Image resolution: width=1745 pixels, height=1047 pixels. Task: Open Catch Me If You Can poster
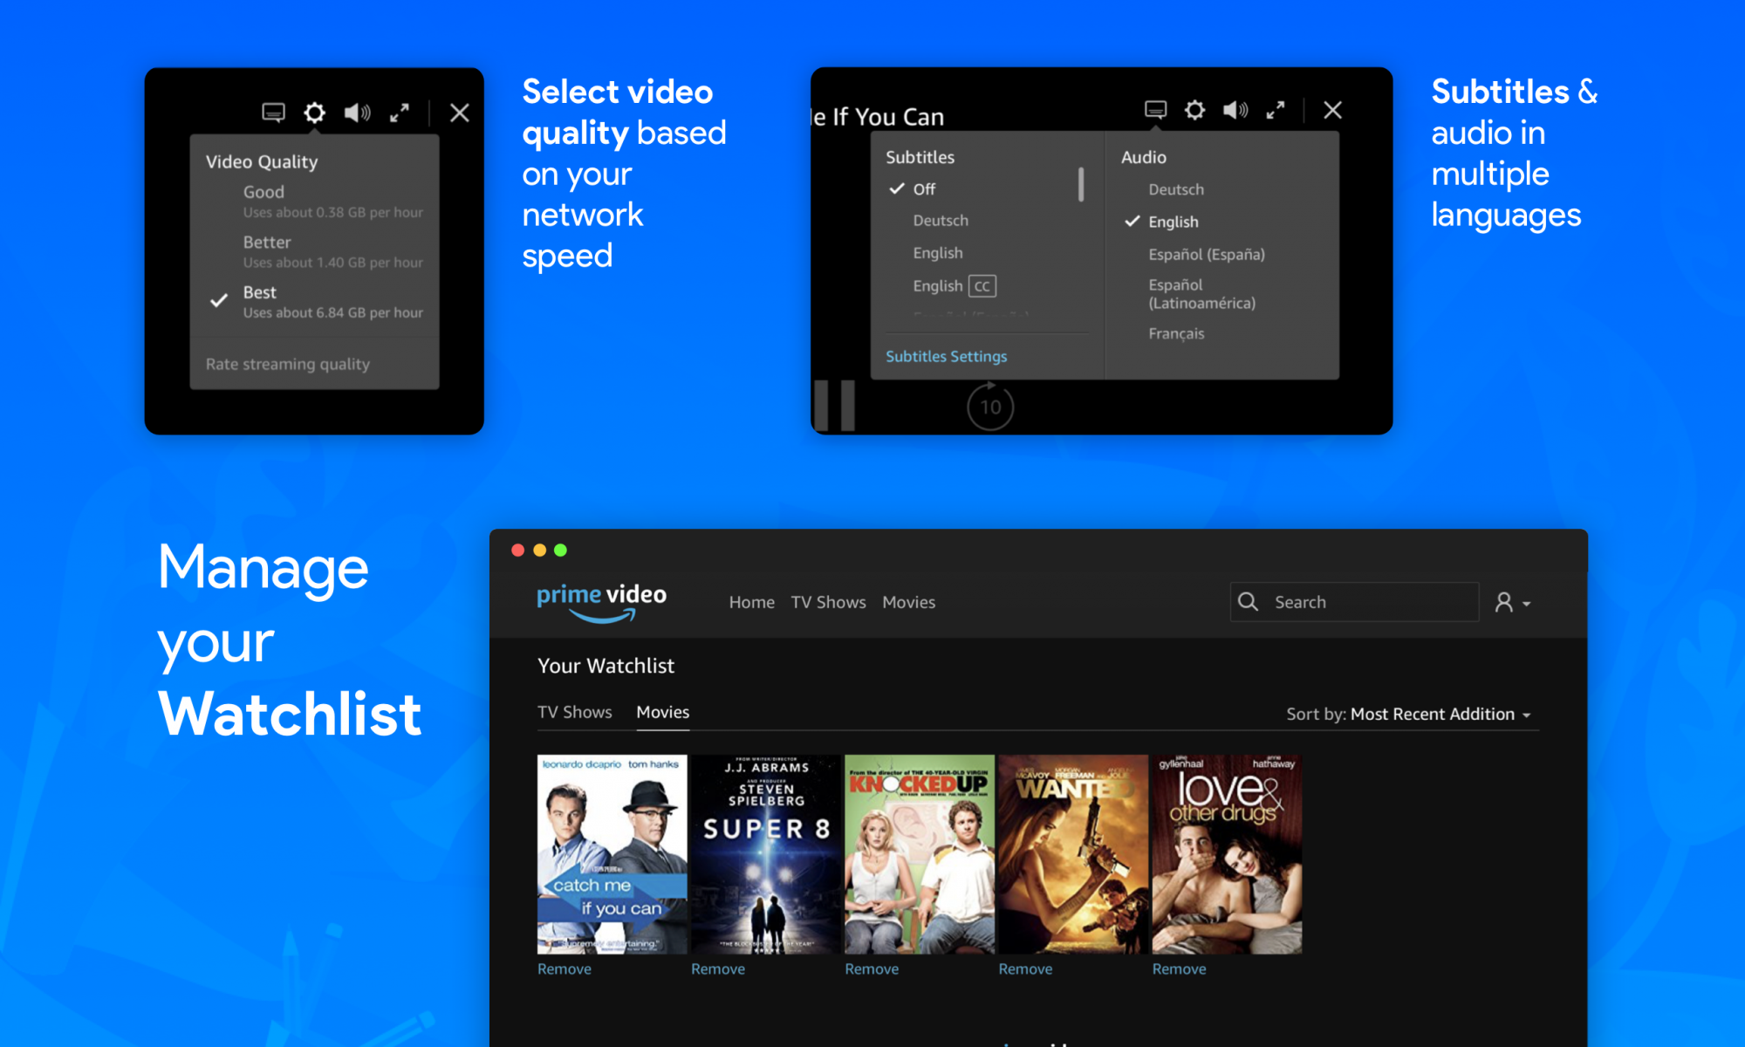coord(612,854)
